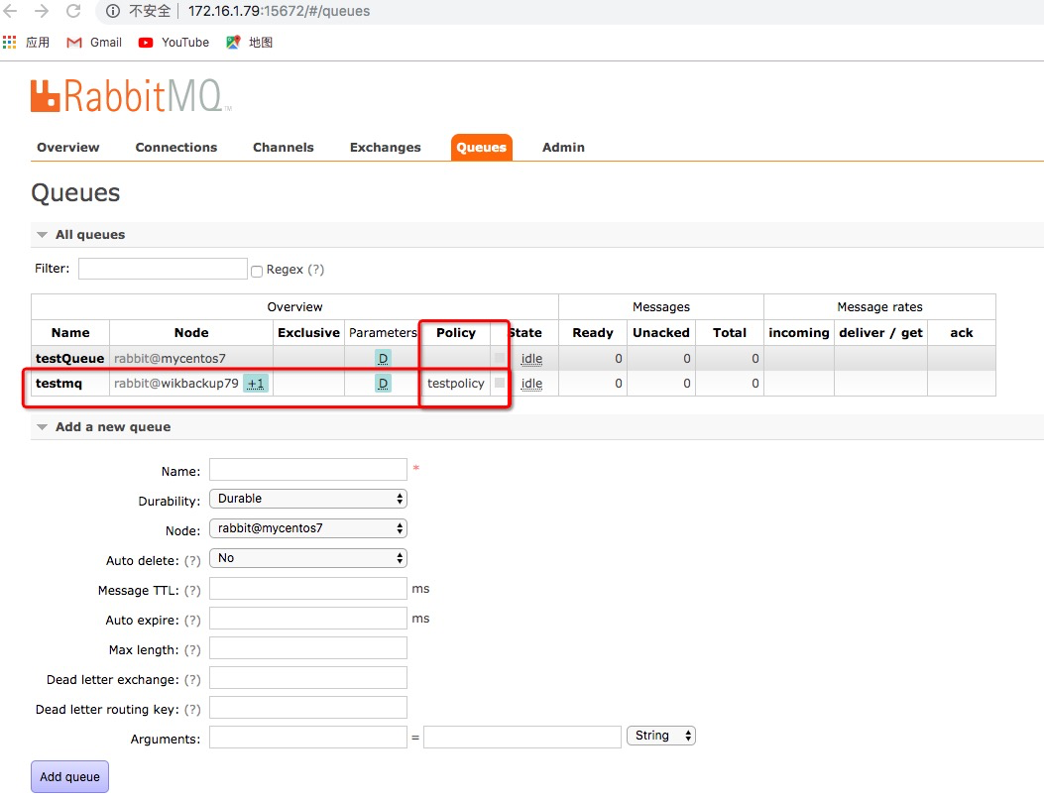Click the RabbitMQ logo

coord(131,96)
